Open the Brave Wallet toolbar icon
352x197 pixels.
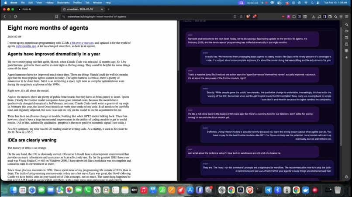(x=330, y=17)
